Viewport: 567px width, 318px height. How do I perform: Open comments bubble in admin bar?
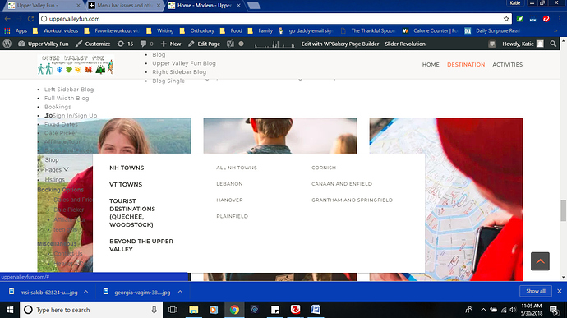tap(146, 44)
